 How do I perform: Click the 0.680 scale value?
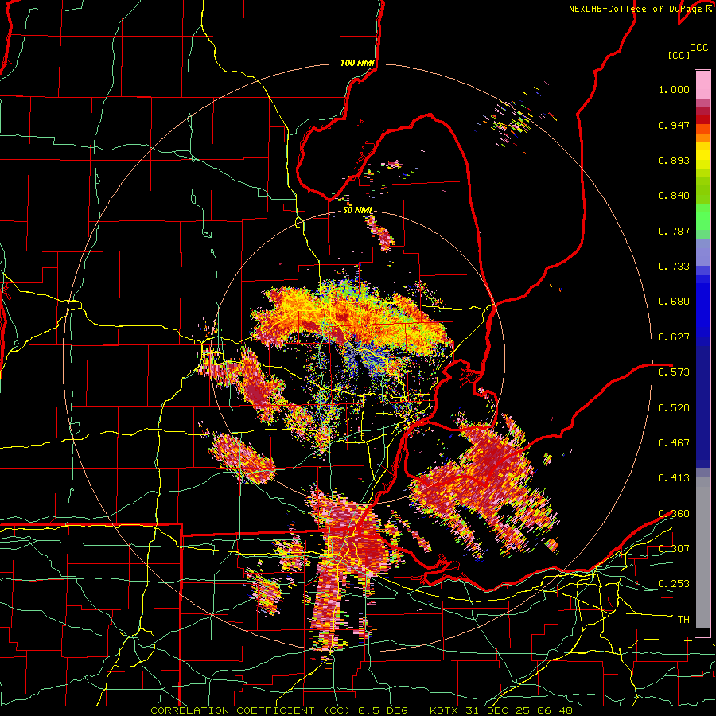(674, 302)
